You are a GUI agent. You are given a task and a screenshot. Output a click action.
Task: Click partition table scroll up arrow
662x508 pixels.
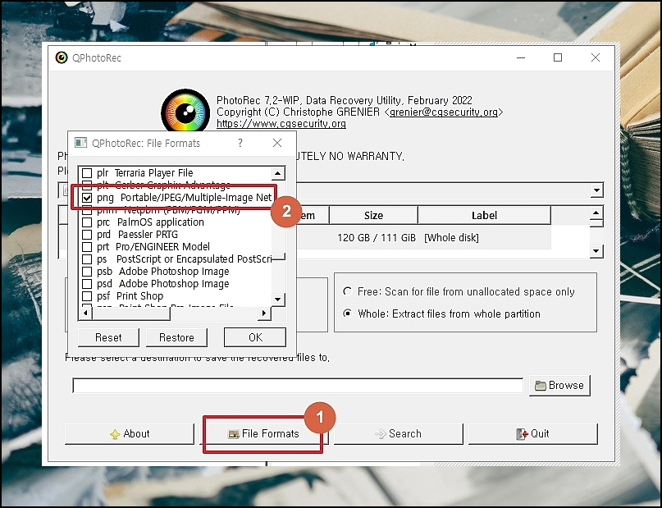(x=596, y=213)
